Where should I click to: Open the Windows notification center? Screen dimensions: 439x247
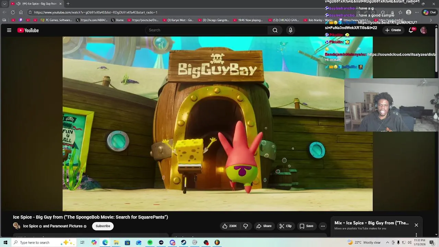432,243
